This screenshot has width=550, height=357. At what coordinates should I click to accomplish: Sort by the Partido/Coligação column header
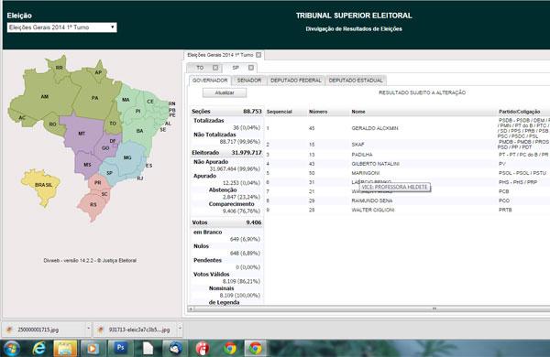[x=519, y=112]
